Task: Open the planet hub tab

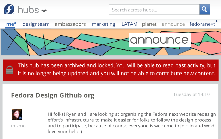Action: 149,24
